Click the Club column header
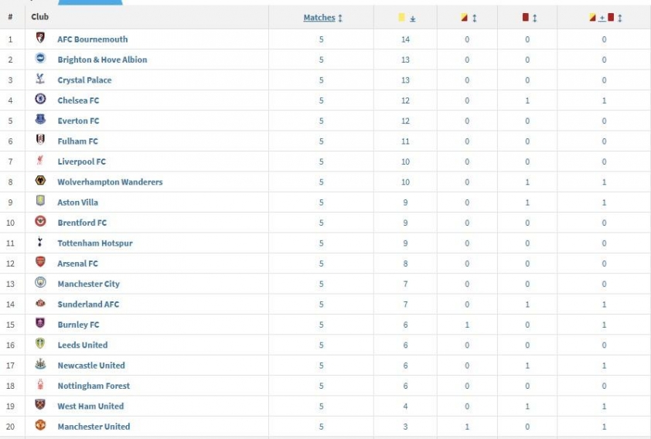The height and width of the screenshot is (439, 651). [39, 17]
